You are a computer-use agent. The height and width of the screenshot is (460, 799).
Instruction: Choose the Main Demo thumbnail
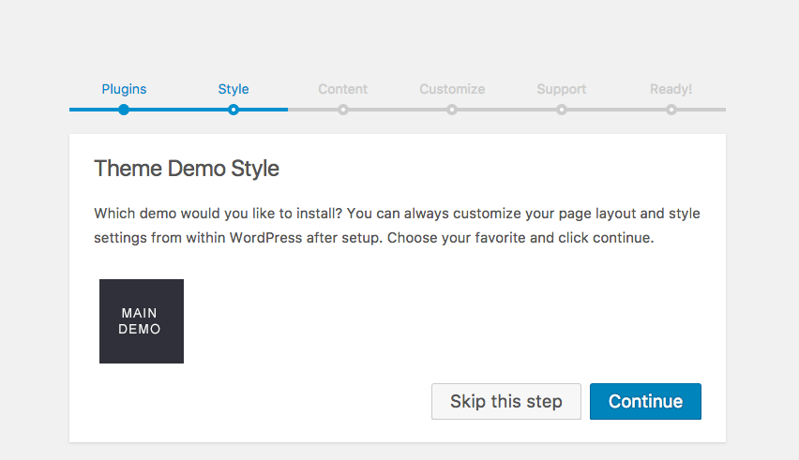142,321
